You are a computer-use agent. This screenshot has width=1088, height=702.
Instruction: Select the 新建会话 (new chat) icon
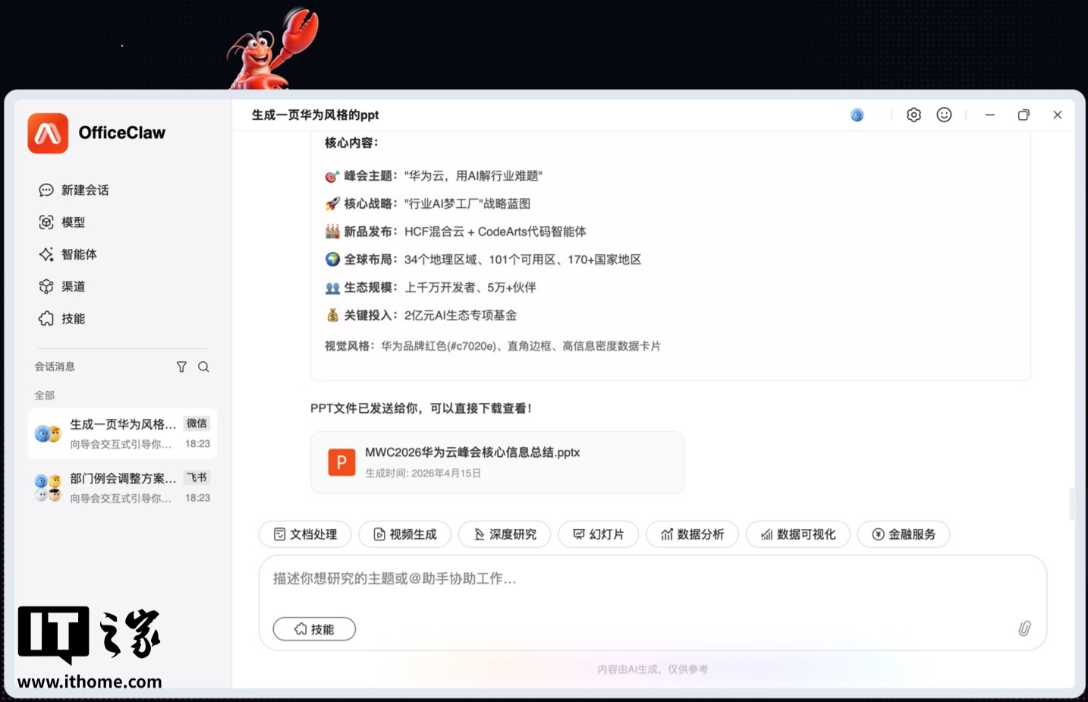46,190
